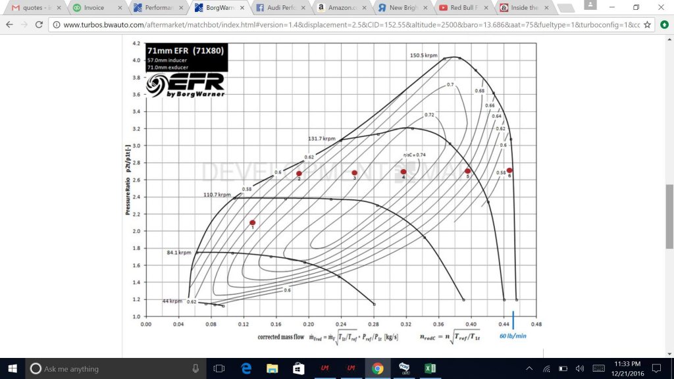Viewport: 674px width, 379px height.
Task: Open Task View from the taskbar
Action: tap(219, 368)
